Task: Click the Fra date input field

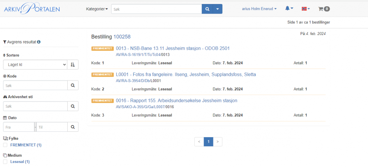Action: [18, 127]
